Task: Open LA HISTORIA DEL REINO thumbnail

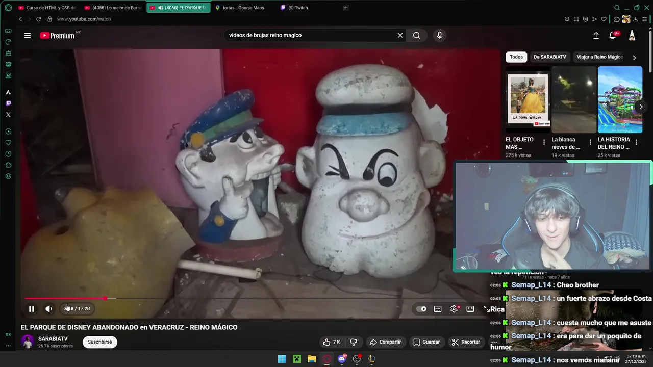Action: [x=620, y=99]
